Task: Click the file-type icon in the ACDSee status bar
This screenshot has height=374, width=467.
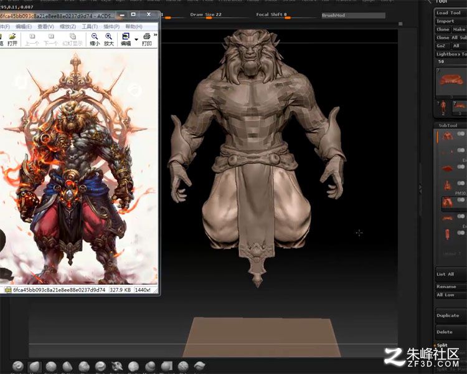Action: point(8,290)
